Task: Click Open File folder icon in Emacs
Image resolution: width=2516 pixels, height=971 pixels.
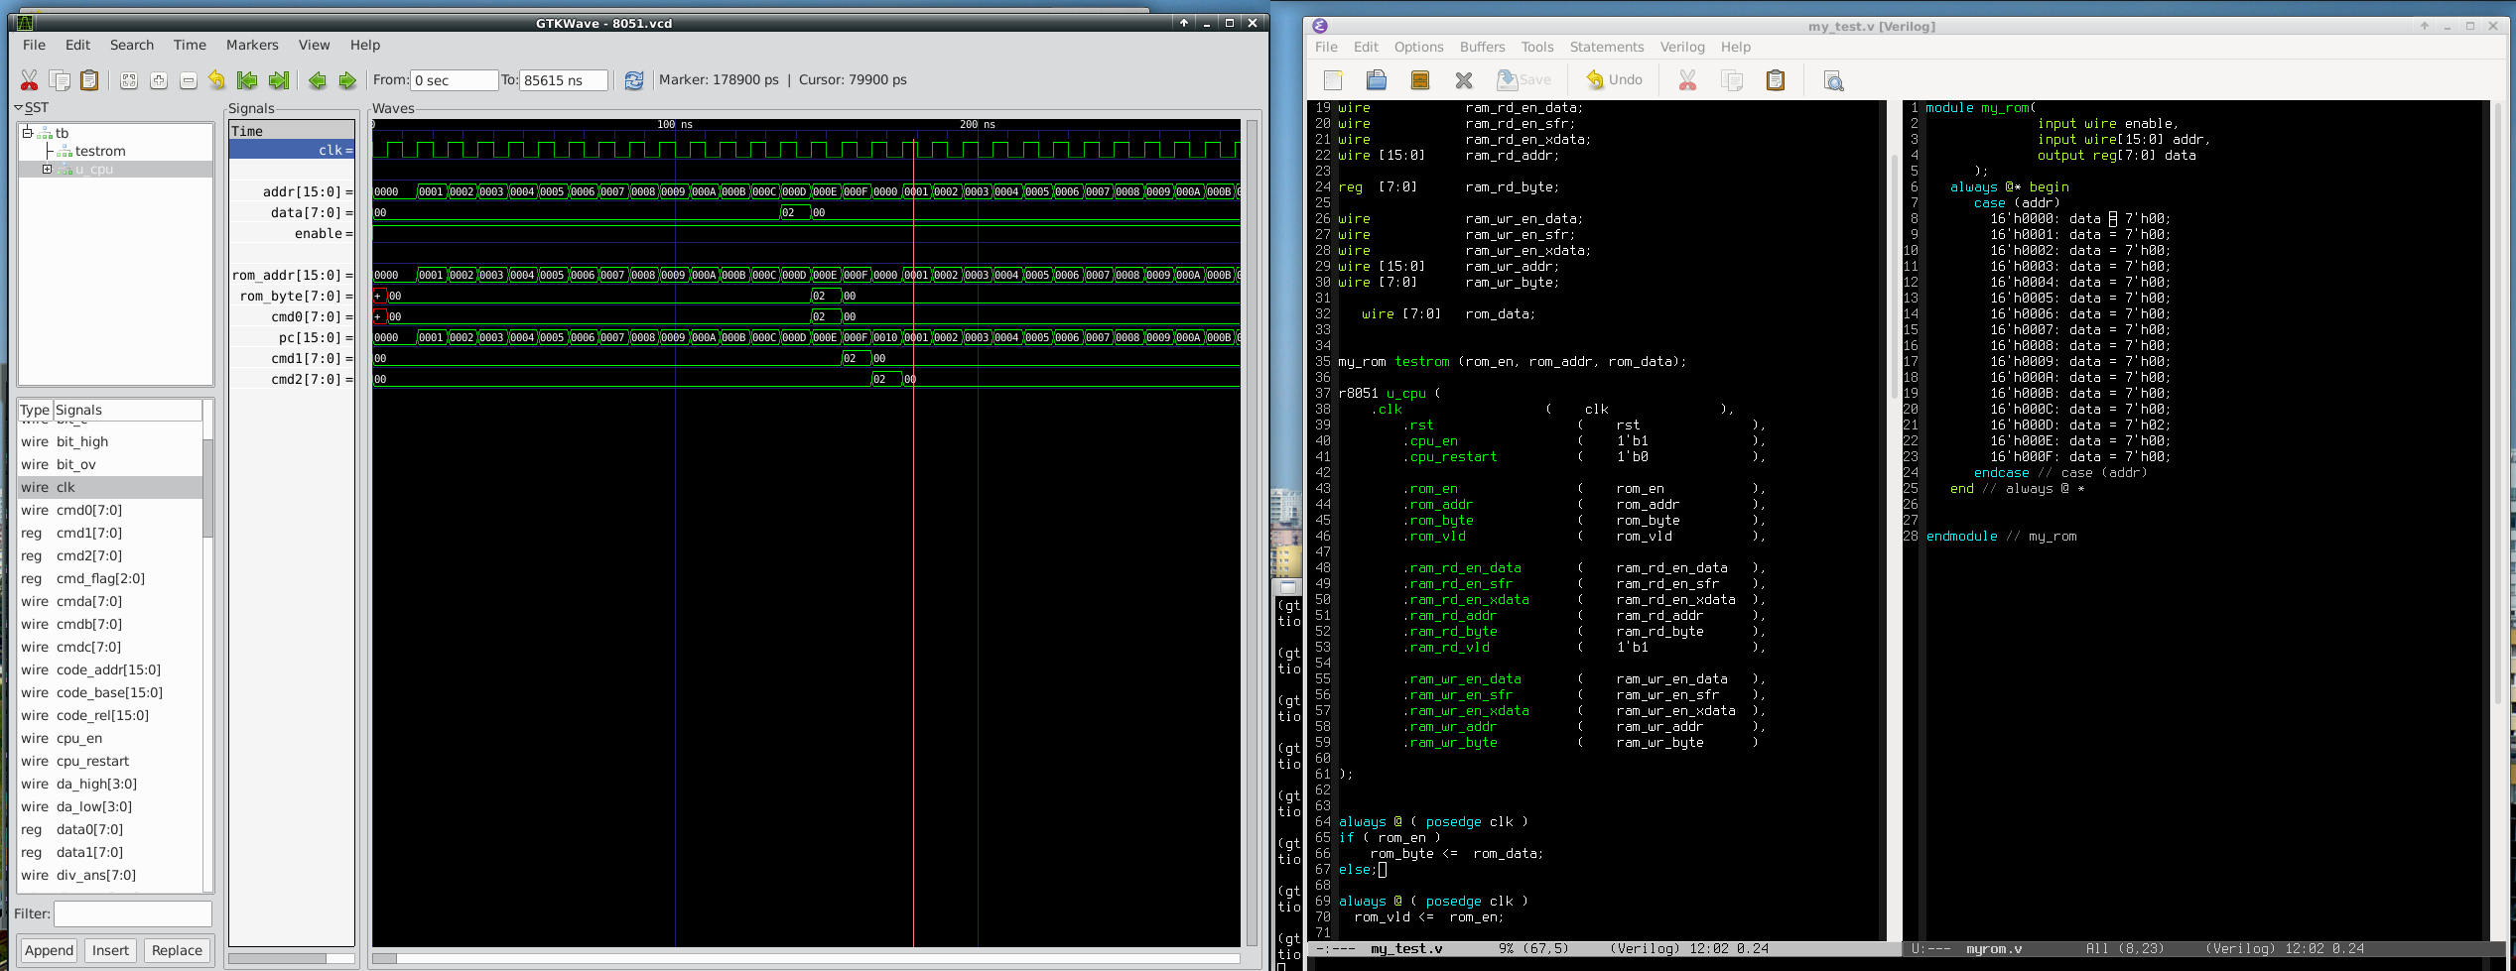Action: pyautogui.click(x=1377, y=80)
